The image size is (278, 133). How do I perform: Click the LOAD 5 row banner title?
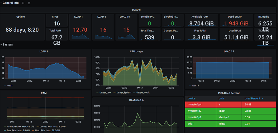[136, 10]
